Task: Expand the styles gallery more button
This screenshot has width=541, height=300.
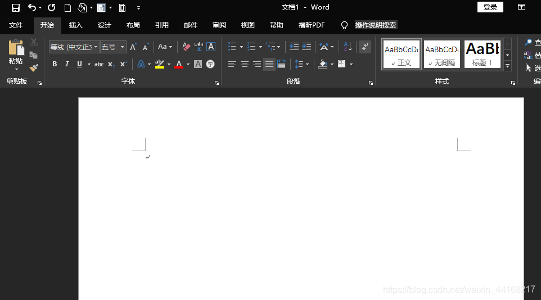Action: 507,66
